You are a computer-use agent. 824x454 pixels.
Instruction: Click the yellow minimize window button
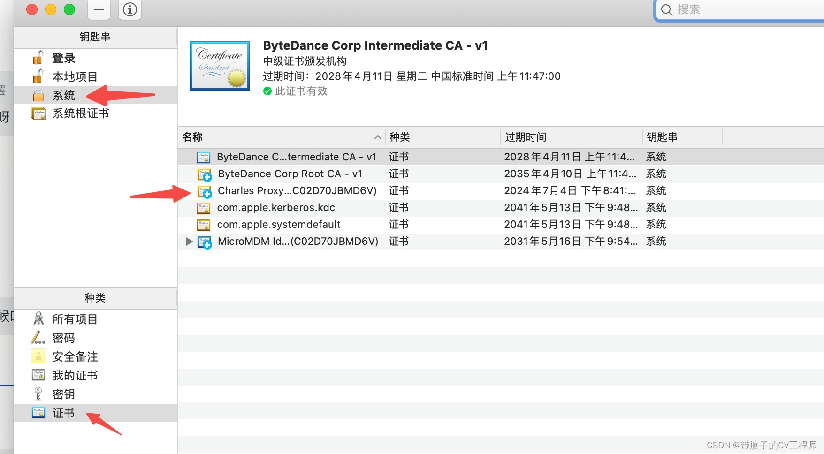[x=51, y=9]
